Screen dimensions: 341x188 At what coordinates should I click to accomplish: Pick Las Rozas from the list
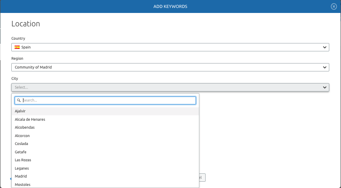point(23,160)
